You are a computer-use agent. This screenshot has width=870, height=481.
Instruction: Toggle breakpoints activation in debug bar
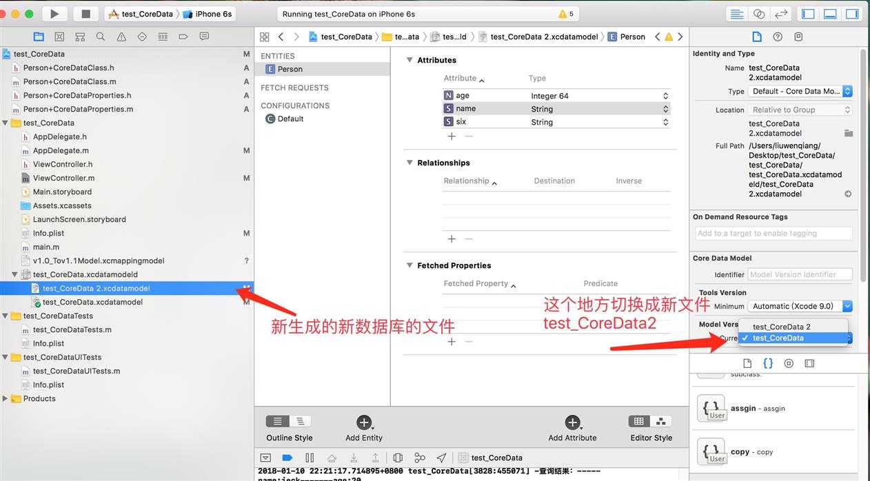287,458
